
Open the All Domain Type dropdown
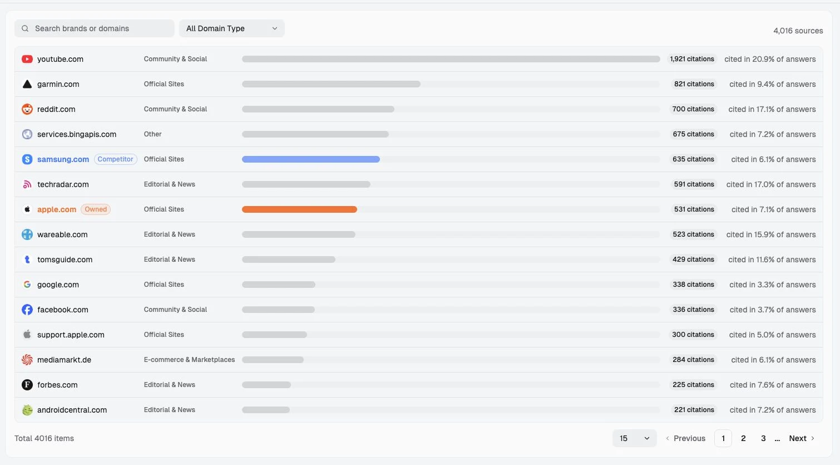pos(232,28)
